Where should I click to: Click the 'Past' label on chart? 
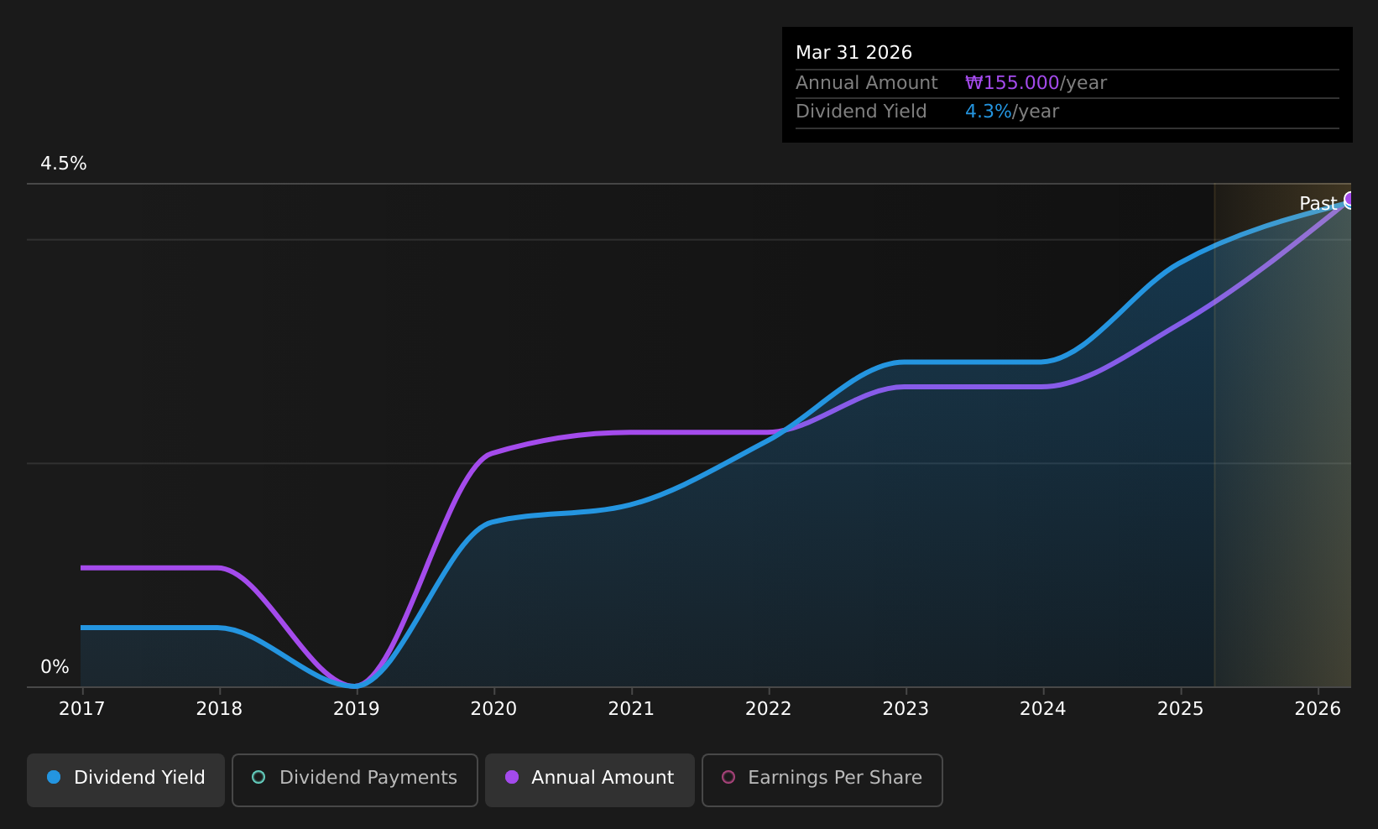(x=1318, y=204)
